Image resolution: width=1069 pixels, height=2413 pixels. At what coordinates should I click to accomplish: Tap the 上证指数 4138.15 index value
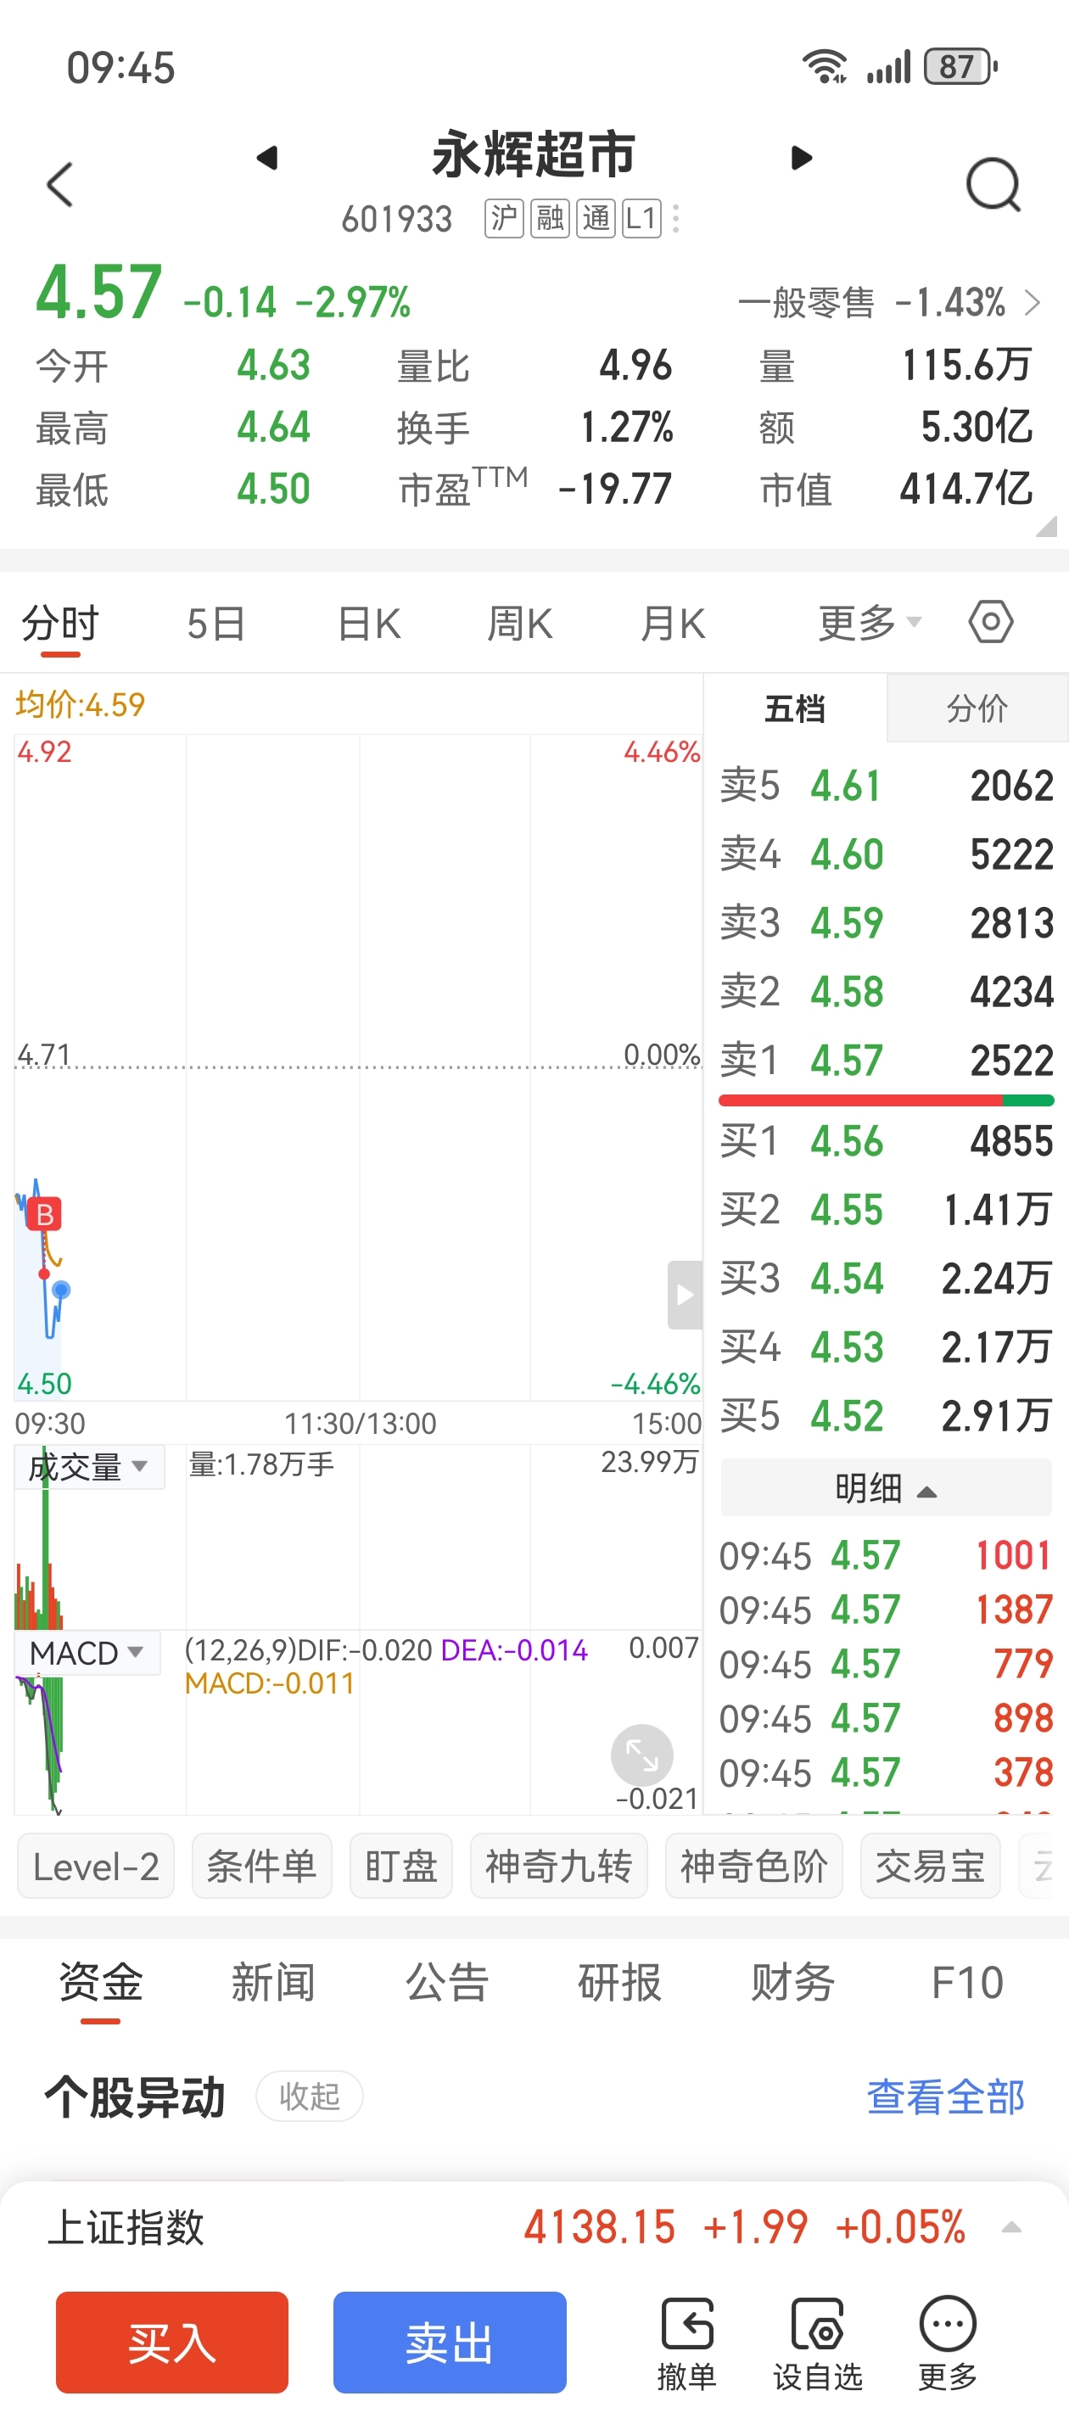tap(600, 2227)
